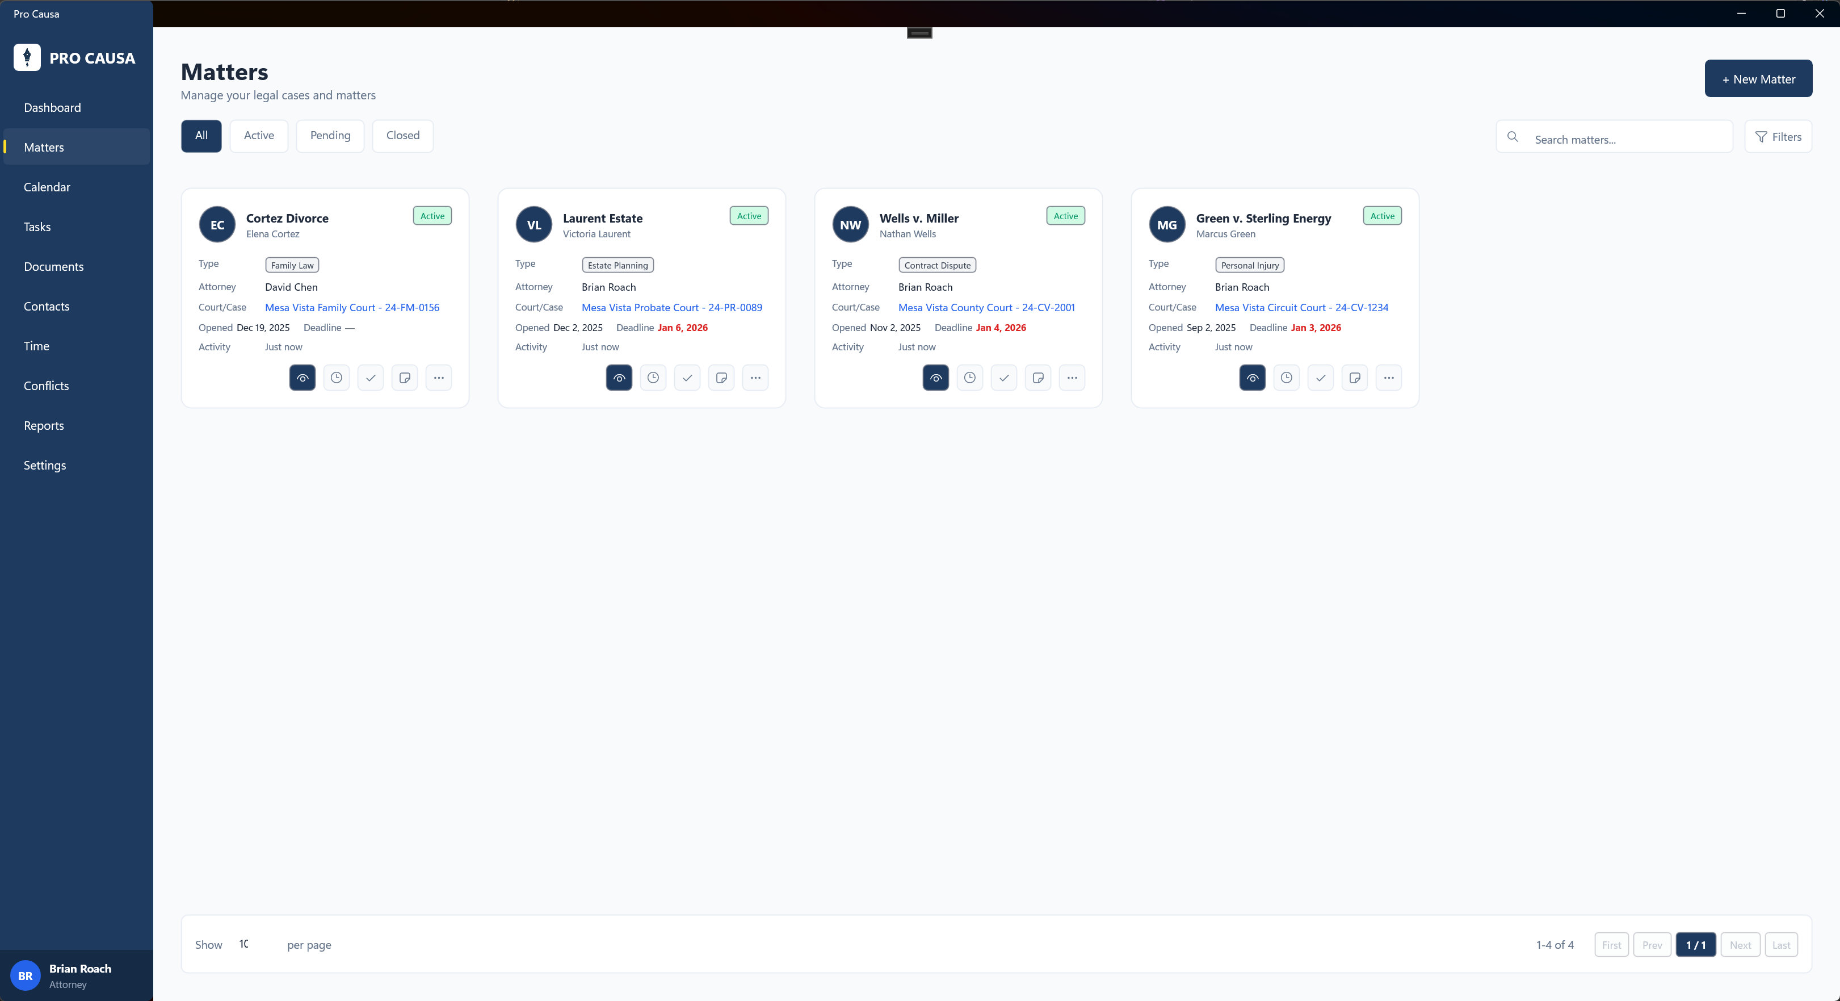The image size is (1840, 1001).
Task: Click the checkmark icon on Laurent Estate card
Action: (x=687, y=378)
